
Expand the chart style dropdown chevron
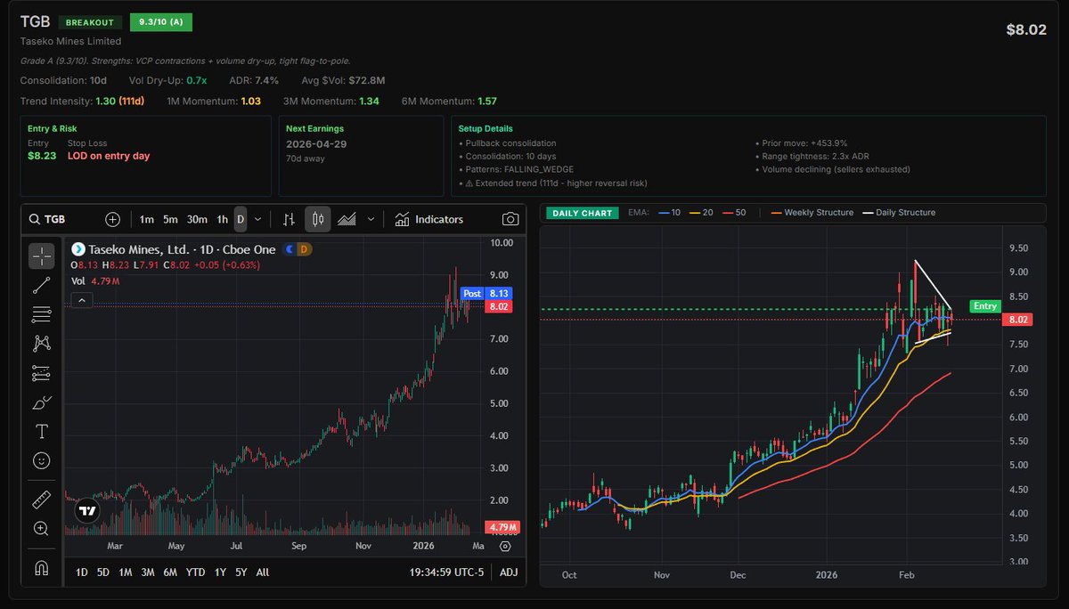(x=371, y=219)
